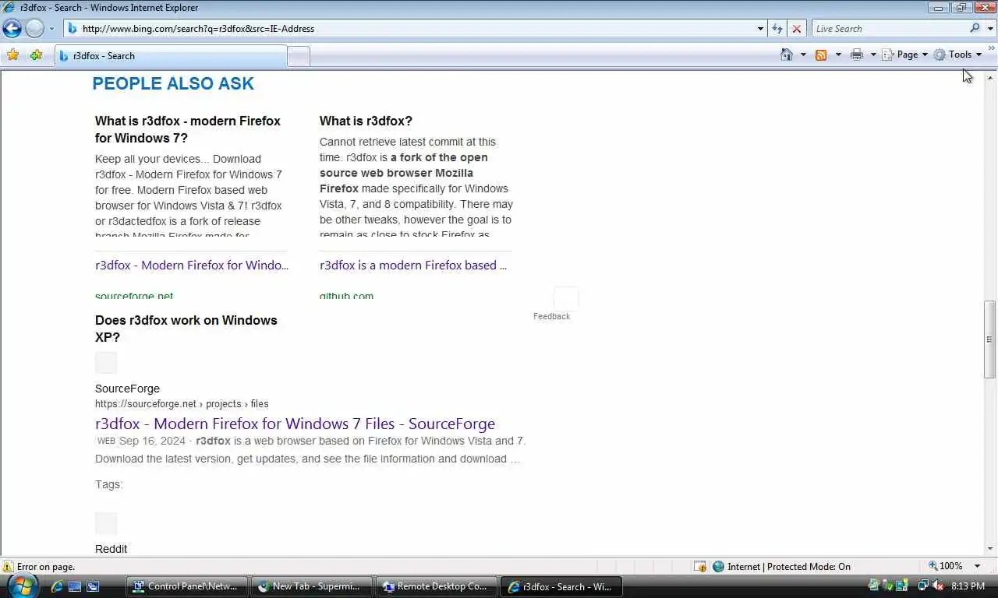Open the Recent Pages dropdown arrow

click(51, 29)
